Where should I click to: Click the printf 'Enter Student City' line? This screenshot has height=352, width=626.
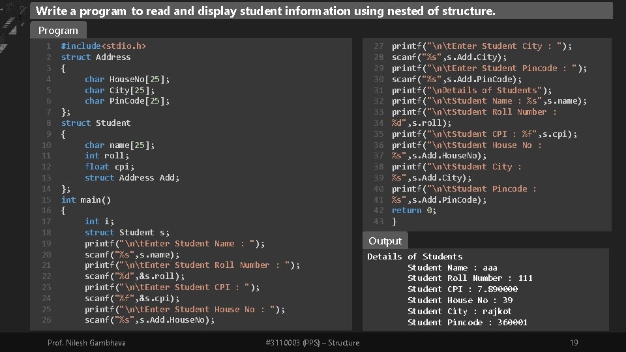[x=482, y=46]
